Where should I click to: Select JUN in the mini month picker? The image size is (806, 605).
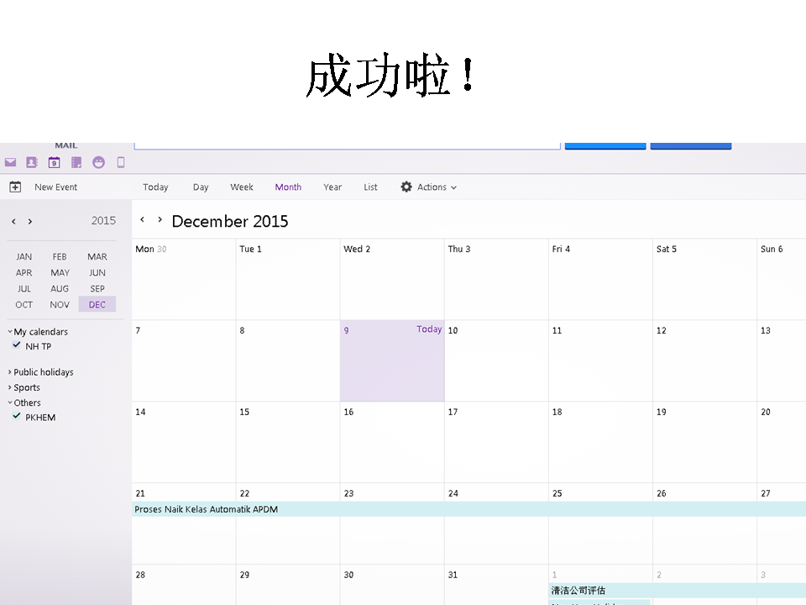tap(97, 272)
